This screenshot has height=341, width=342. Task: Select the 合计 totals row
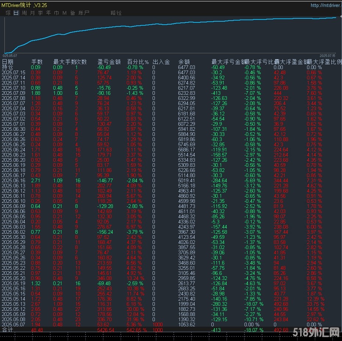click(x=8, y=330)
